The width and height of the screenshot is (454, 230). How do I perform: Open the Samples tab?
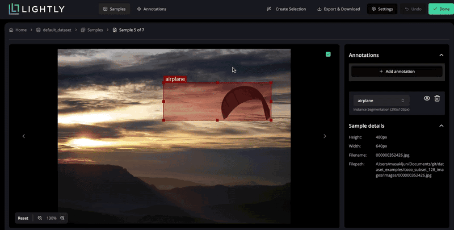[x=115, y=9]
